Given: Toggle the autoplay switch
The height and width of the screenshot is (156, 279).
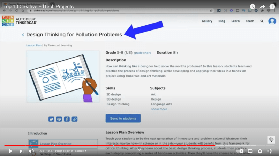Looking at the screenshot, I should [240, 151].
